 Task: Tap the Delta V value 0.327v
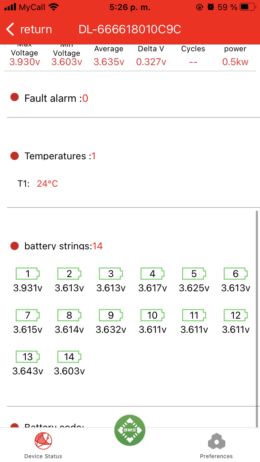151,62
